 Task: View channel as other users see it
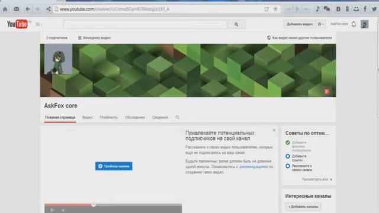tap(299, 38)
